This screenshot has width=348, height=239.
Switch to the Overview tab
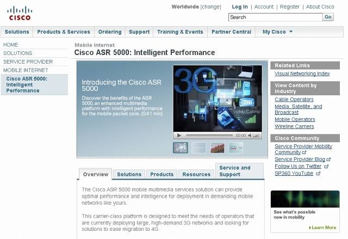pos(96,174)
